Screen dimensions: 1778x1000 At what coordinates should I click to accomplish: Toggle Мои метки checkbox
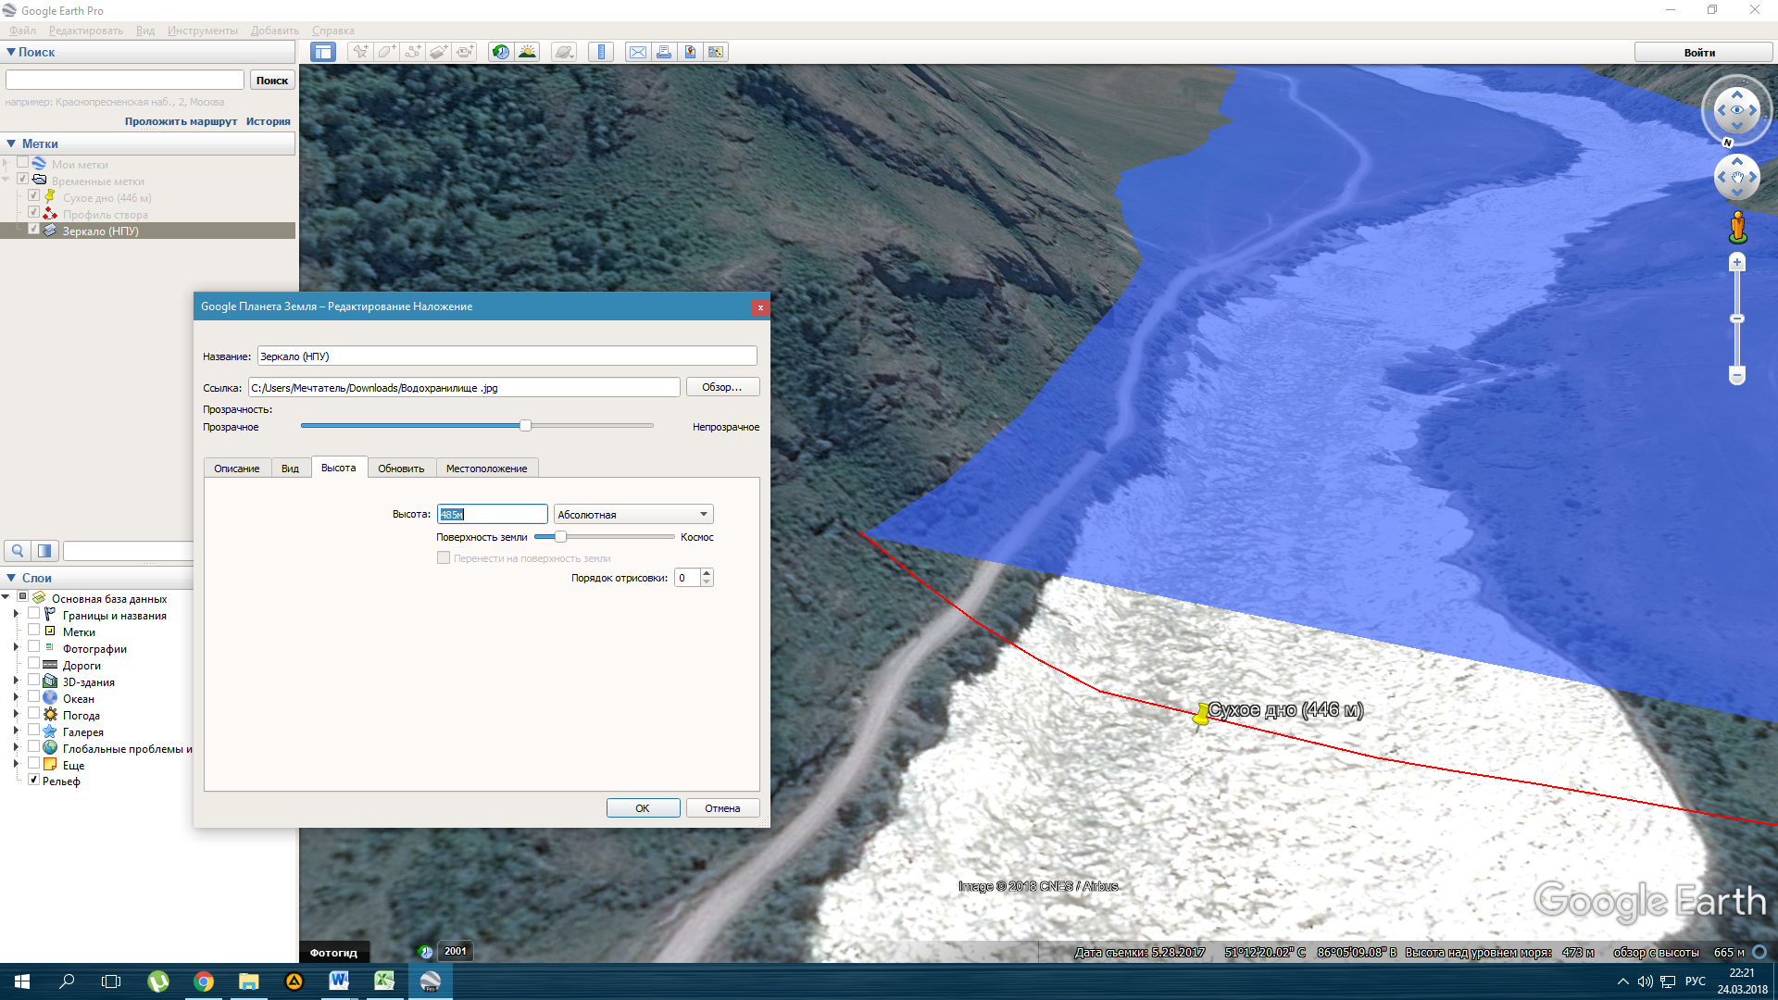[x=23, y=163]
